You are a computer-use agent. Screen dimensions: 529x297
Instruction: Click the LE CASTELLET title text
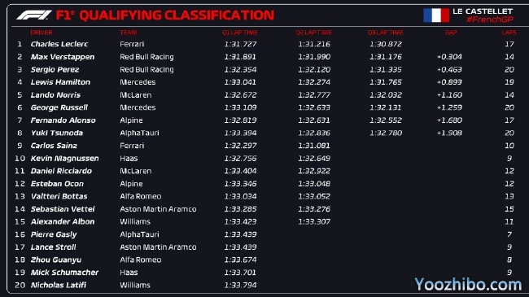coord(483,11)
